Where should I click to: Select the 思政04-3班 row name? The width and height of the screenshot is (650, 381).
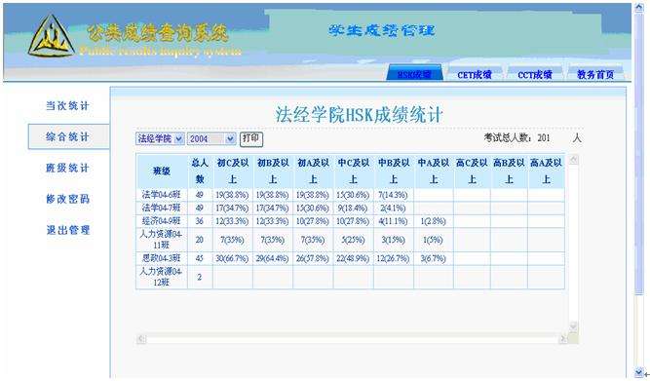click(x=161, y=258)
